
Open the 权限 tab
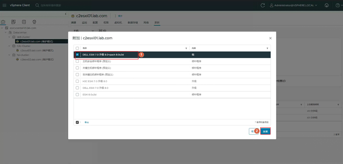pyautogui.click(x=106, y=23)
